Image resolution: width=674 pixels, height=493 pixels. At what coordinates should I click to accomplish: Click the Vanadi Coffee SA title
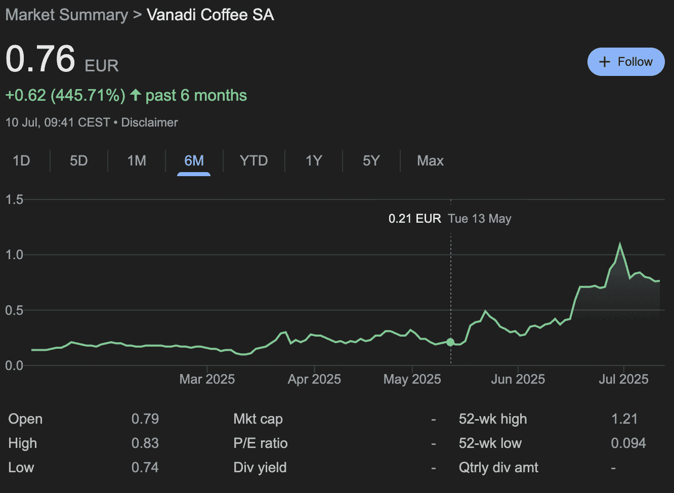coord(210,15)
